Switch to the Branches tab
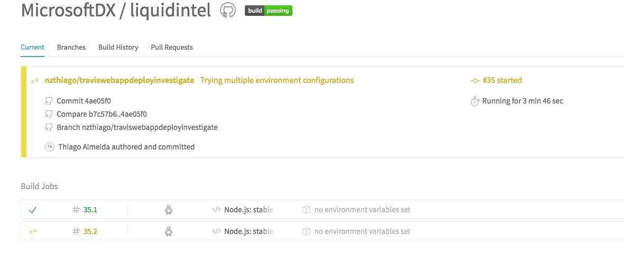Screen dimensions: 624x253 (x=71, y=47)
